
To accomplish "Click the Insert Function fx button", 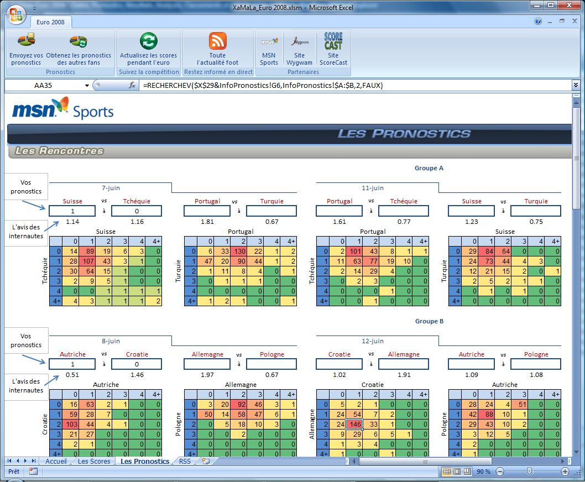I will coord(132,86).
